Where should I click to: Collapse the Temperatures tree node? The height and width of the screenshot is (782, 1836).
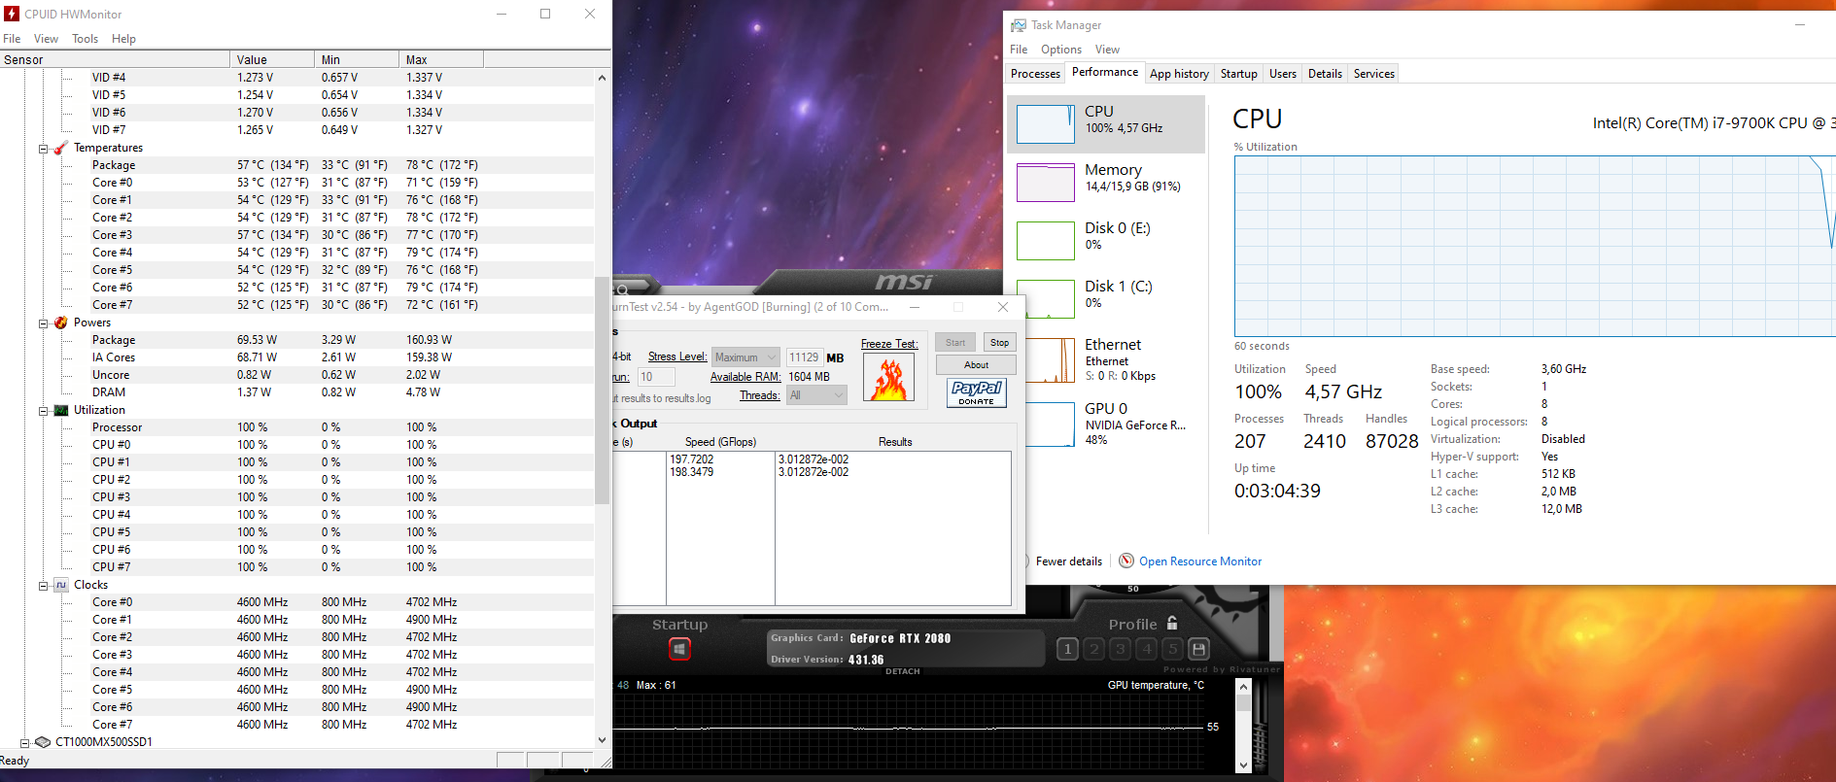pos(43,149)
